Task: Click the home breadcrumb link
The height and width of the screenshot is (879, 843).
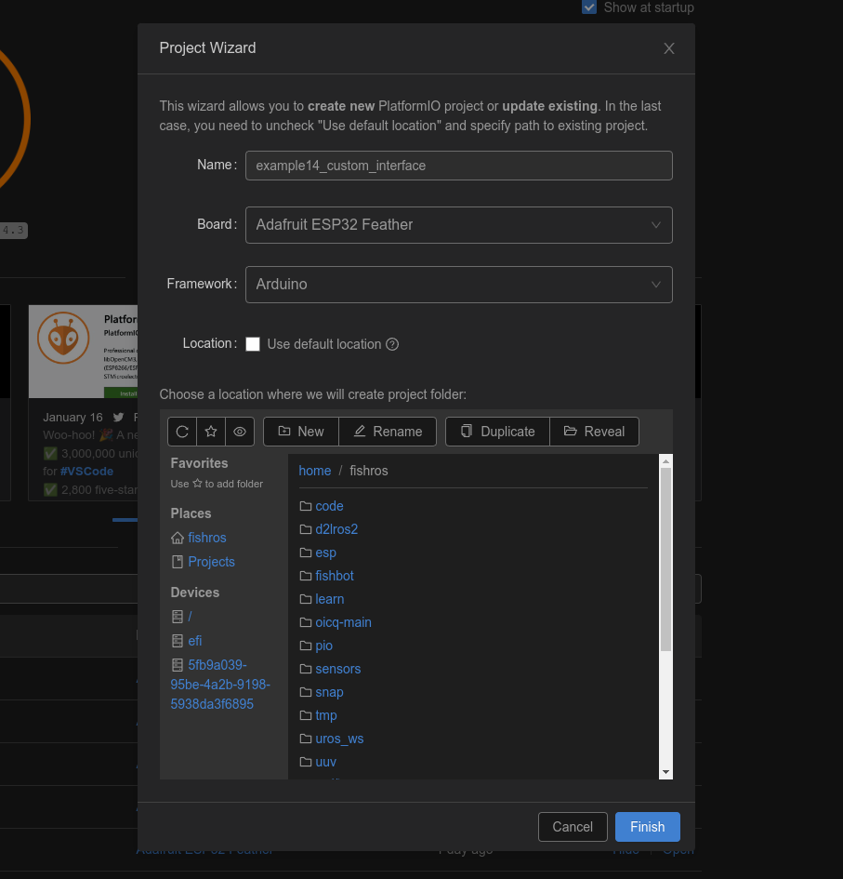Action: click(x=314, y=471)
